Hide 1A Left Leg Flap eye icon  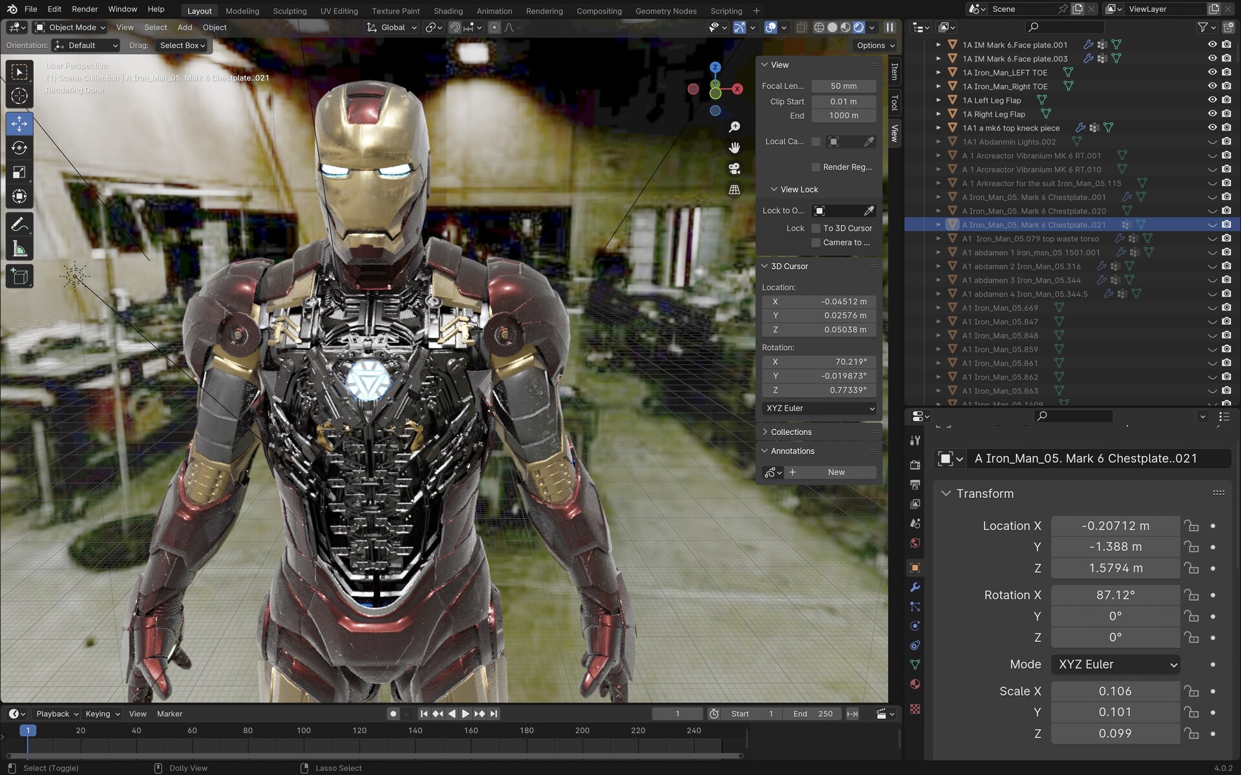1212,100
